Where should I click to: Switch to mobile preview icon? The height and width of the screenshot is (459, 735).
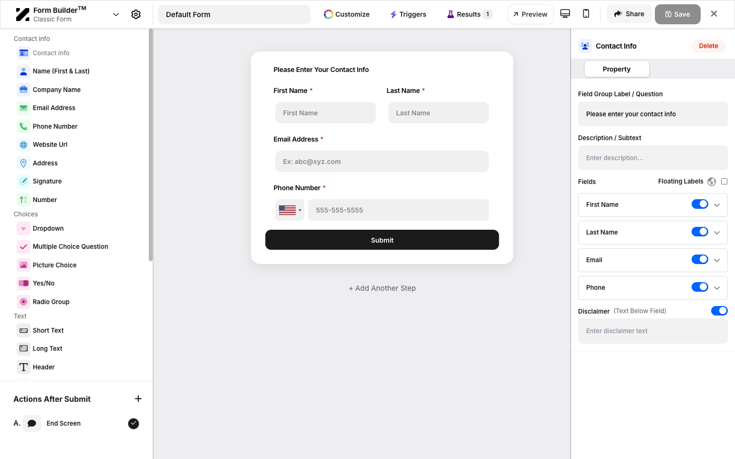586,14
